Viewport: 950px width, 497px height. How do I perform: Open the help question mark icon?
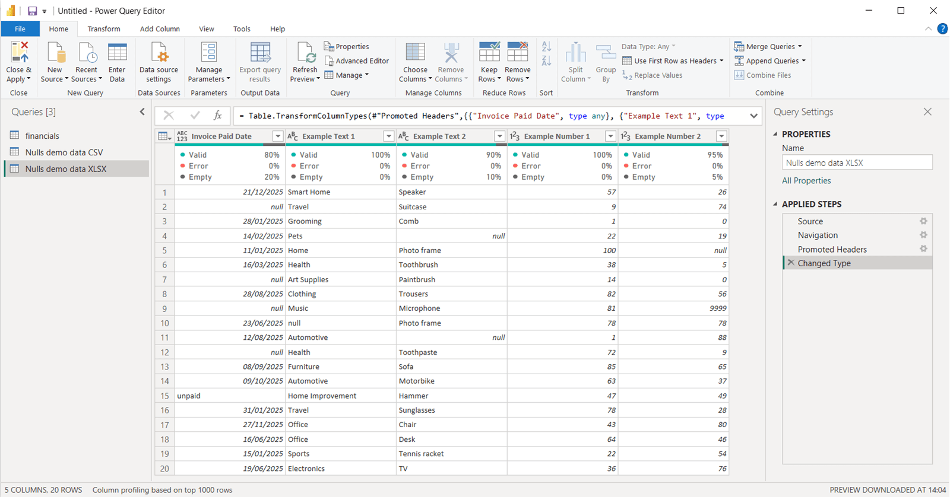point(942,28)
